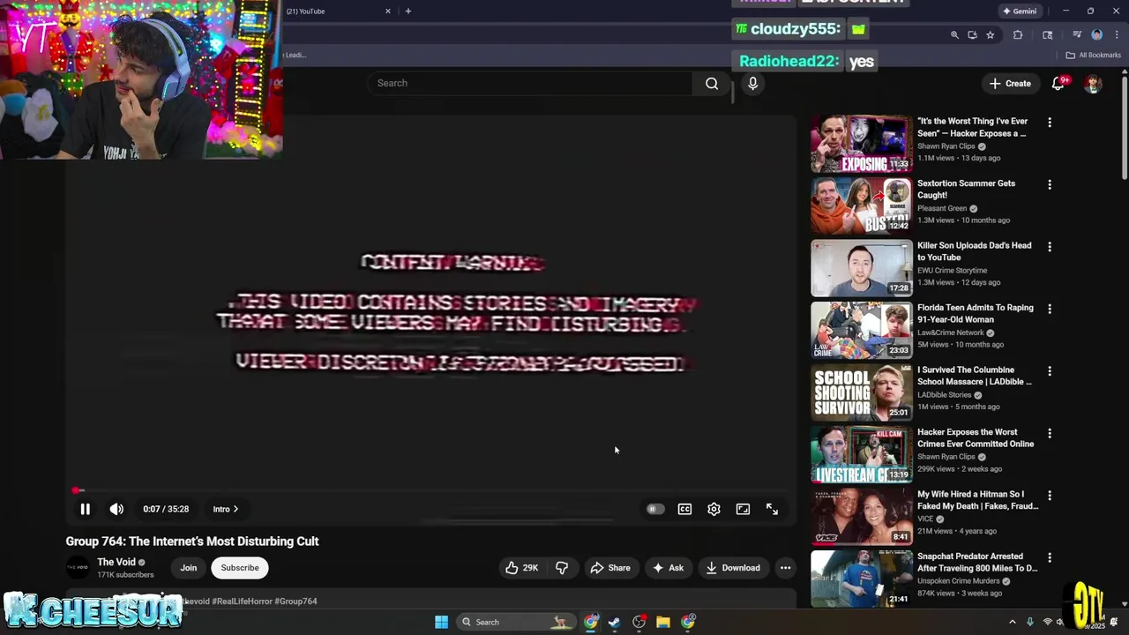Open The Void channel name link

click(116, 562)
